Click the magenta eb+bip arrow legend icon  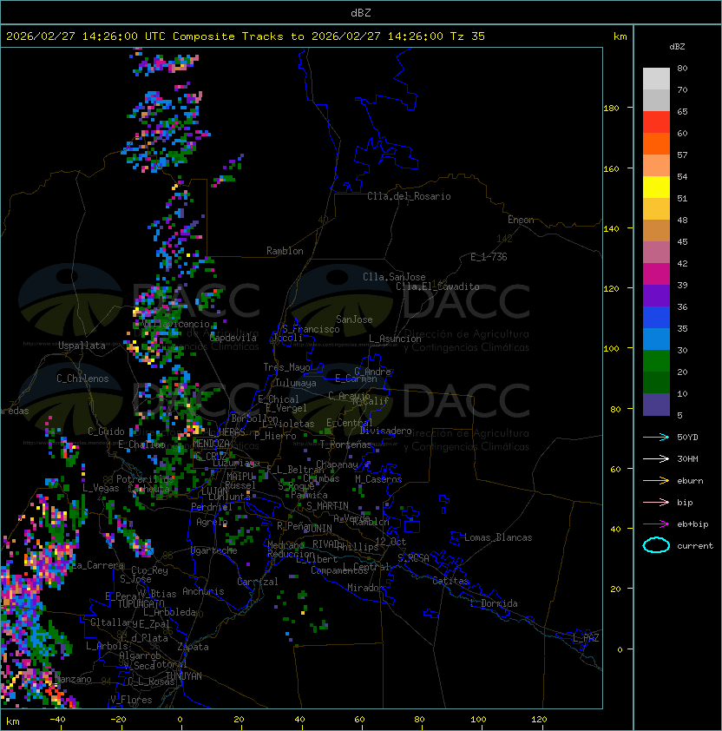(x=656, y=524)
